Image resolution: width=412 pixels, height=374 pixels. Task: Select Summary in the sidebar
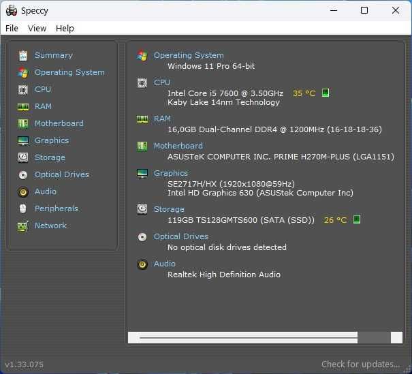(54, 55)
